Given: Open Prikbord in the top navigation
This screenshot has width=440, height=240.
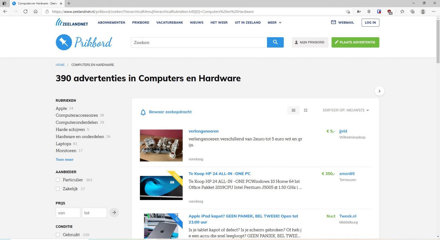Looking at the screenshot, I should (x=141, y=23).
